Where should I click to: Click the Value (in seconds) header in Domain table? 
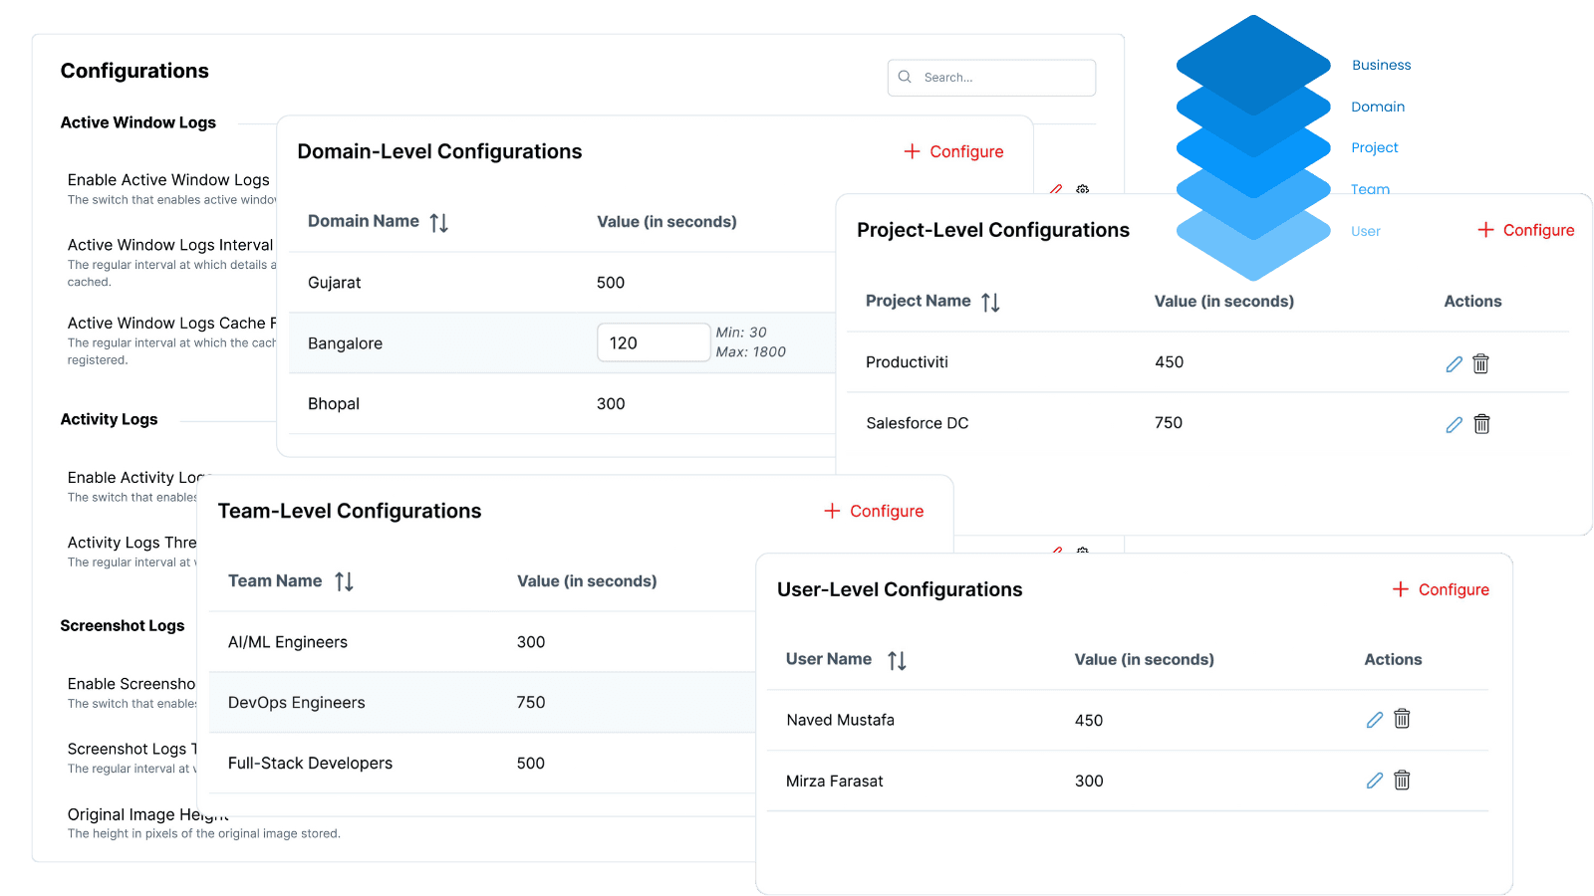click(666, 222)
